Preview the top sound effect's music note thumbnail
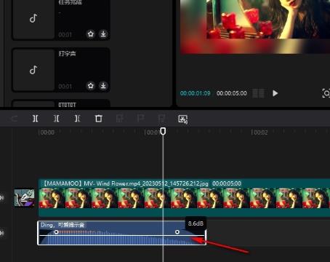The height and width of the screenshot is (262, 330). pos(33,18)
